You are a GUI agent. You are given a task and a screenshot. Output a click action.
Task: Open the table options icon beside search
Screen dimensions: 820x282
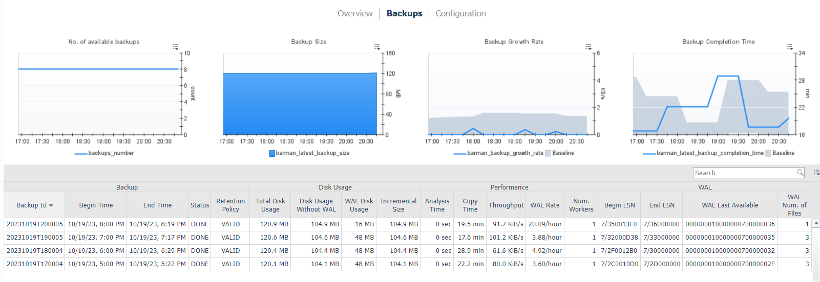click(x=816, y=173)
